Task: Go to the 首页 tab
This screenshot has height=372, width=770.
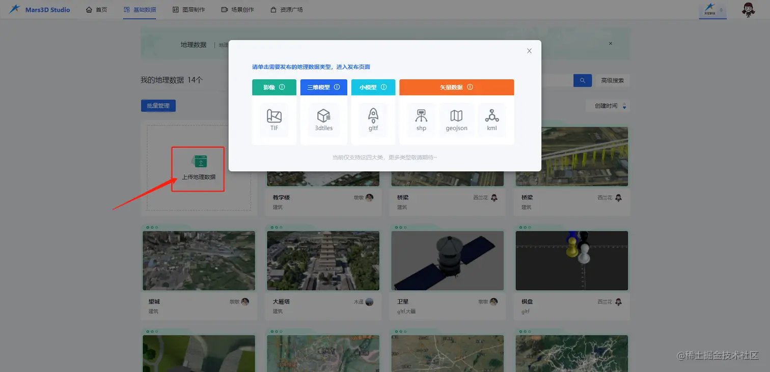Action: 97,10
